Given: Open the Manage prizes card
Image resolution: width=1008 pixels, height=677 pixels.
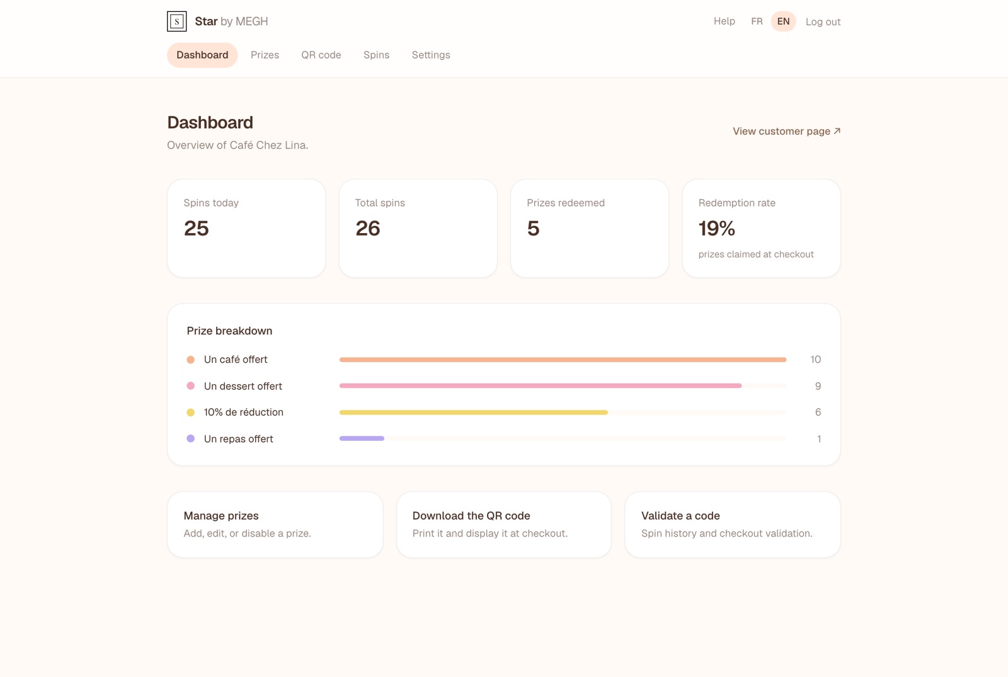Looking at the screenshot, I should pos(275,525).
